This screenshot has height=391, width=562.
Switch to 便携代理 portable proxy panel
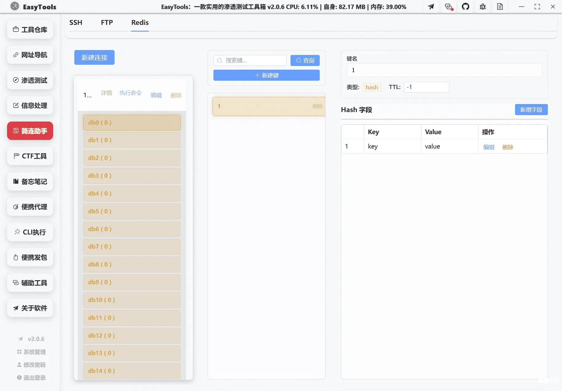30,207
